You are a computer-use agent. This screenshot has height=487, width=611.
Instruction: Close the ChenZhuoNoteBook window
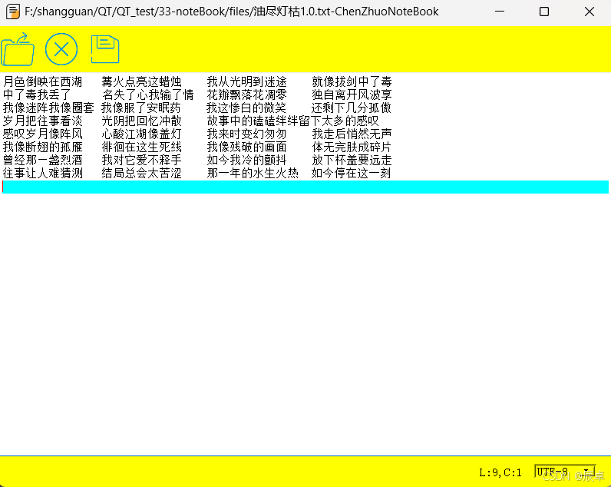click(590, 12)
